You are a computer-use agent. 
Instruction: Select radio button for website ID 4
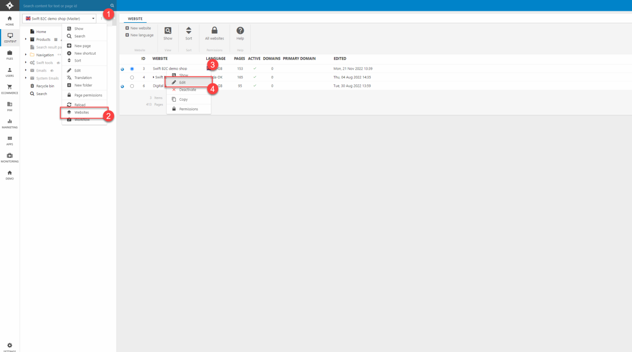coord(132,77)
